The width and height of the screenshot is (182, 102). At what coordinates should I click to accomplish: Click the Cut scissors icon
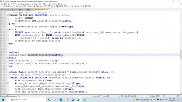[x=20, y=6]
